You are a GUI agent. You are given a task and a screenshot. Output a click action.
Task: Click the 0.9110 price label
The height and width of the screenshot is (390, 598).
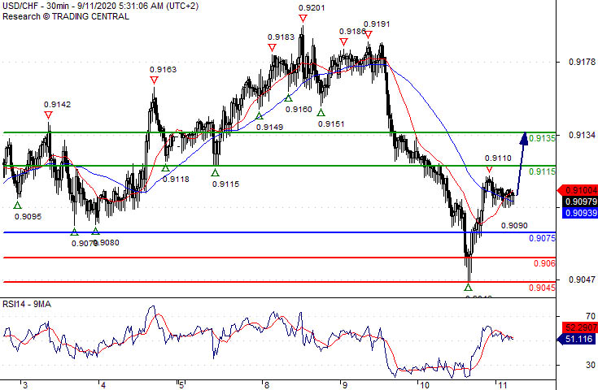498,158
